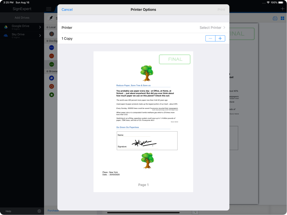Select the red Draft documents icon
Image resolution: width=287 pixels, height=215 pixels.
click(x=52, y=56)
